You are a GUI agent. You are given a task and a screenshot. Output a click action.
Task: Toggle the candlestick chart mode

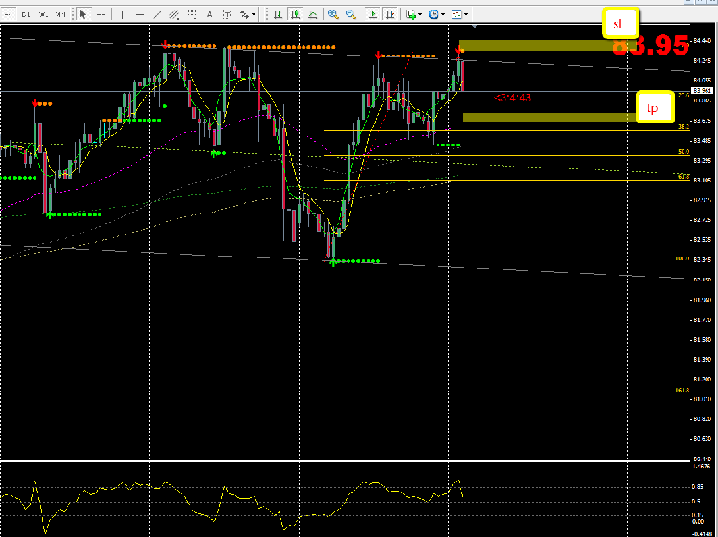pyautogui.click(x=296, y=14)
